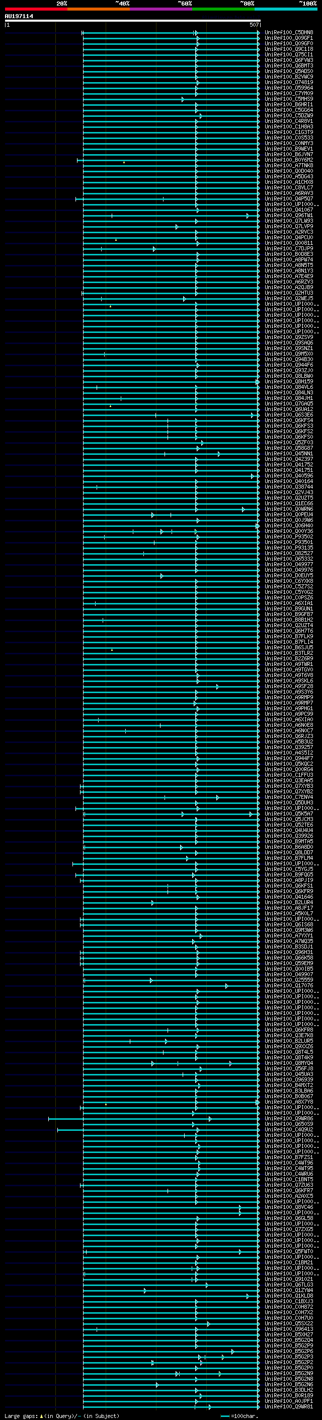Select the UniRef100_Q6TLG3 hit label
Image resolution: width=322 pixels, height=1420 pixels.
pyautogui.click(x=288, y=1284)
